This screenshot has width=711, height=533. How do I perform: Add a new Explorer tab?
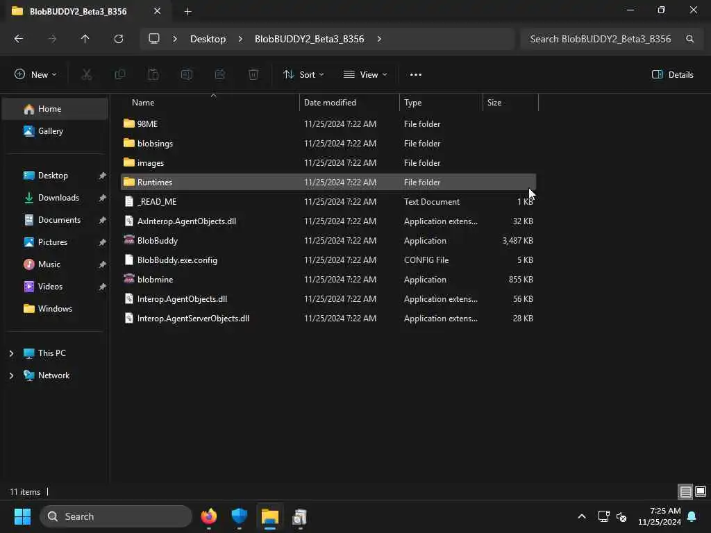187,12
